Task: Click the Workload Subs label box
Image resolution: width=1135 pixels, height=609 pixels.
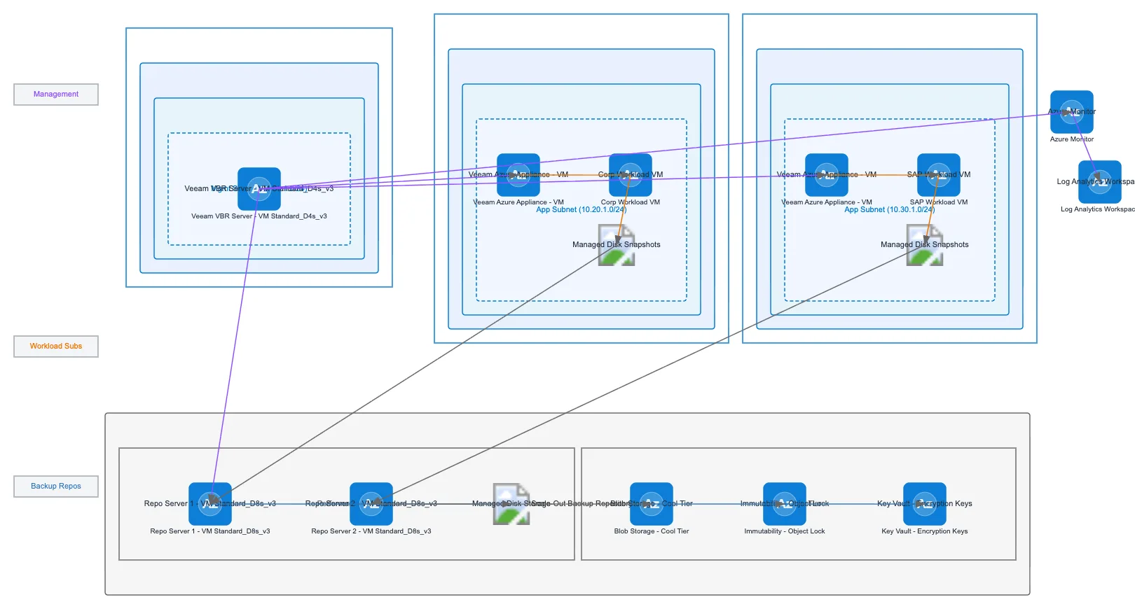Action: point(56,346)
